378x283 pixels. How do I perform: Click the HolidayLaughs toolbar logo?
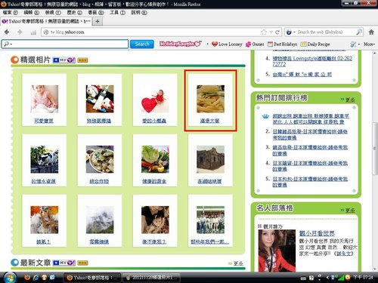coord(181,44)
